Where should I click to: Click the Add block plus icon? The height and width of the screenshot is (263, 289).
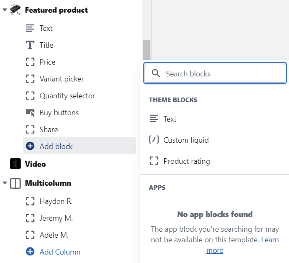pos(30,146)
